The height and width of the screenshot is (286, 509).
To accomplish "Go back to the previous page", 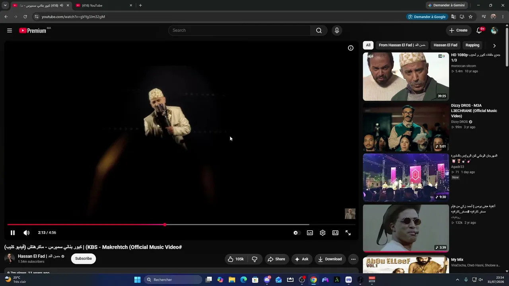I will pyautogui.click(x=6, y=17).
